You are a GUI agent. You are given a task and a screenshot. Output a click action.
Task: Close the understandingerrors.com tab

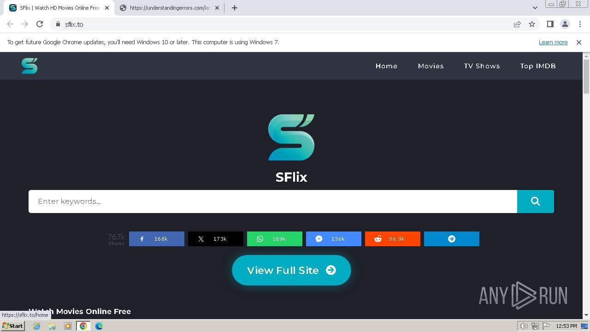(x=217, y=8)
